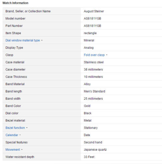Open the Bezel function link
This screenshot has height=164, width=162.
(15, 128)
